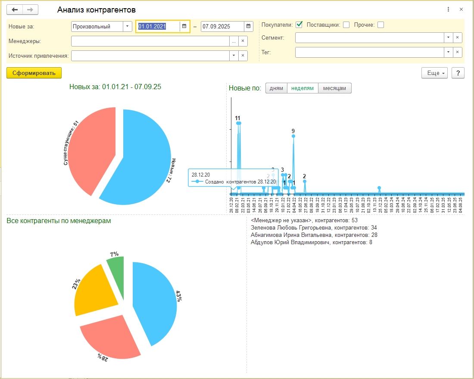Go back with the left arrow button
Image resolution: width=474 pixels, height=379 pixels.
[x=15, y=9]
